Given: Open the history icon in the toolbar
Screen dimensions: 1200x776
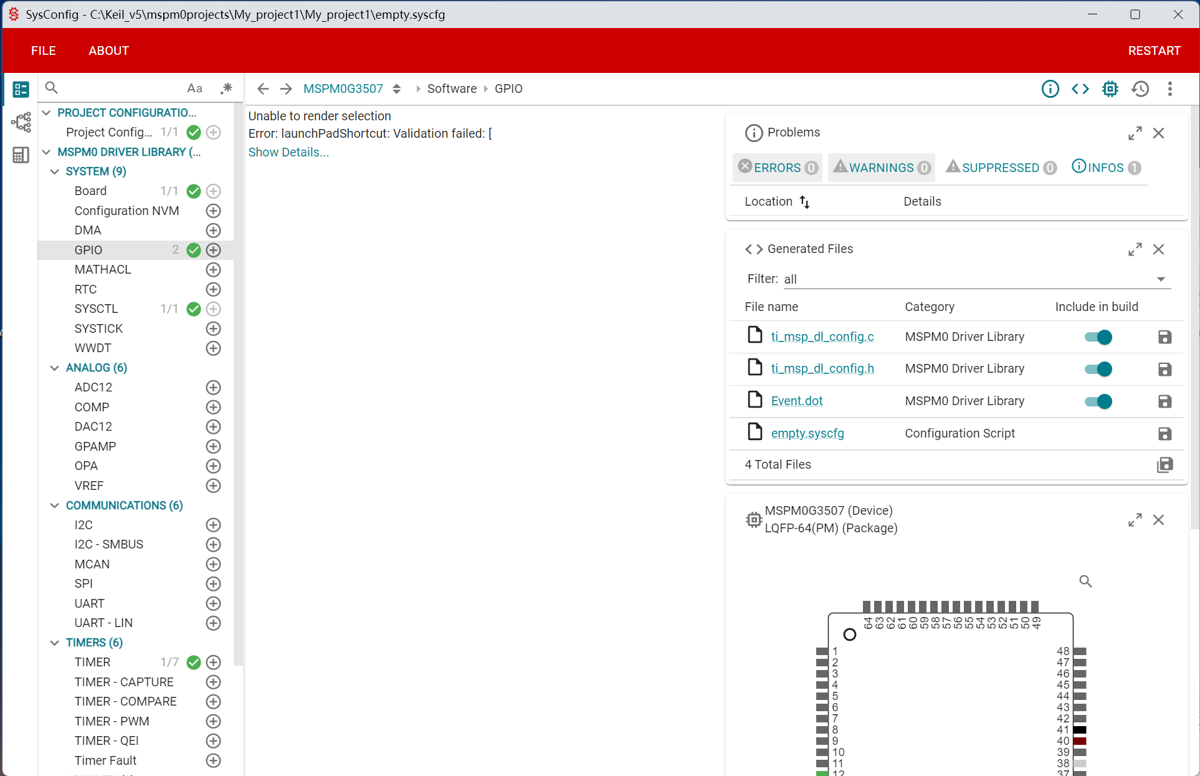Looking at the screenshot, I should tap(1140, 89).
